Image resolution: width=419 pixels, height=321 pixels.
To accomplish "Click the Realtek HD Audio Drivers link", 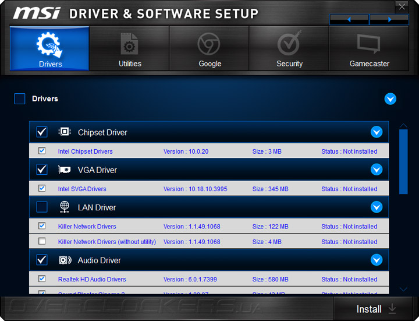I will [92, 280].
